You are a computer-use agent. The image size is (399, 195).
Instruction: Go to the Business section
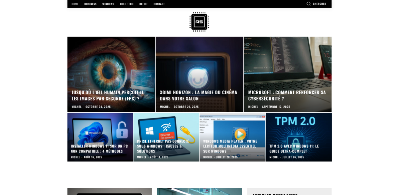tap(90, 4)
